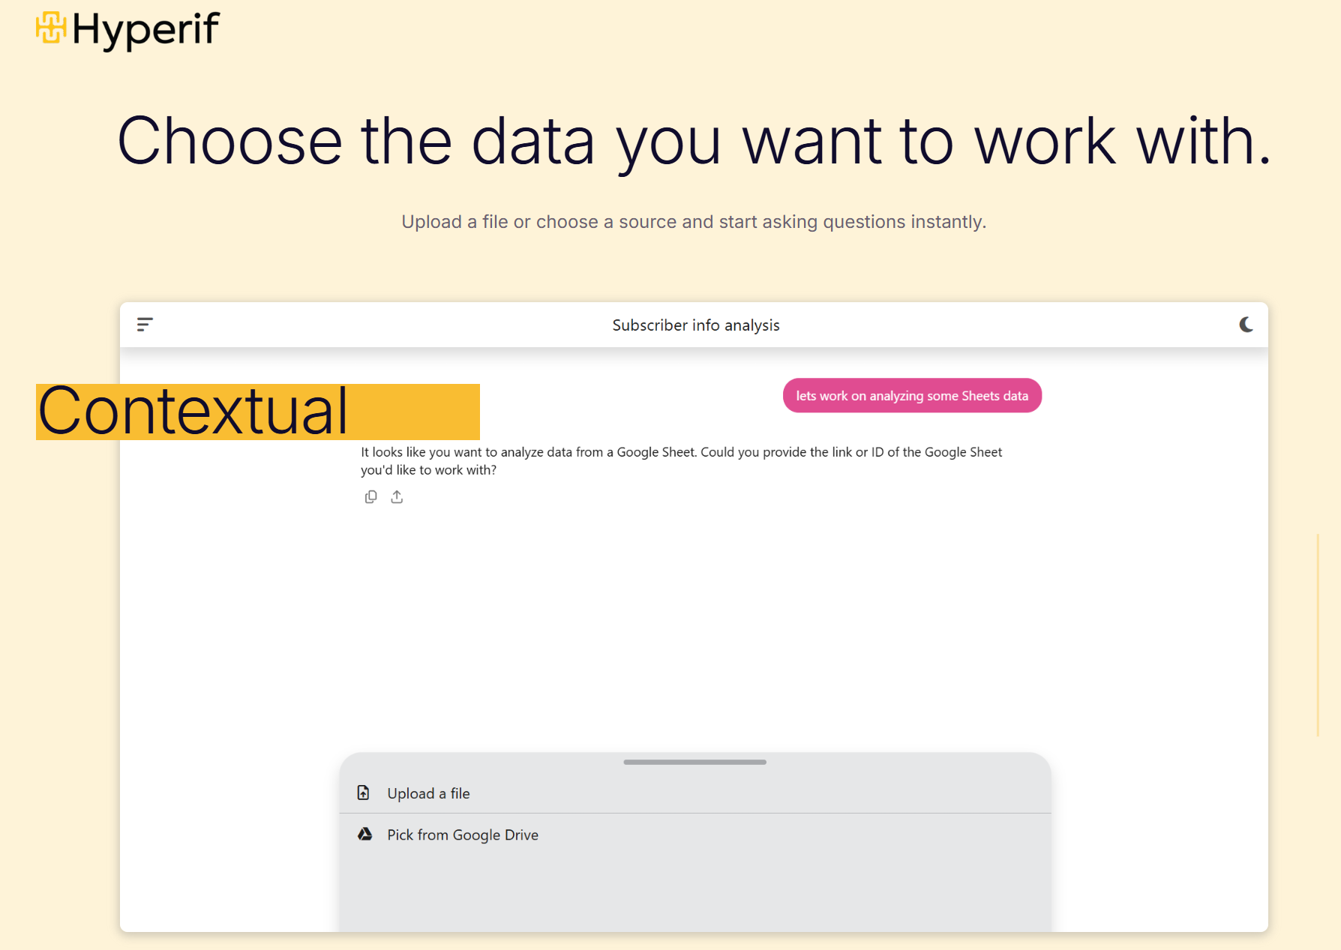1341x950 pixels.
Task: Click the Hyperif brand name text
Action: pos(145,30)
